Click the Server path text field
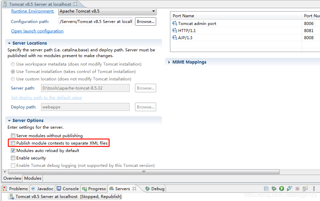This screenshot has width=320, height=201. tap(85, 88)
